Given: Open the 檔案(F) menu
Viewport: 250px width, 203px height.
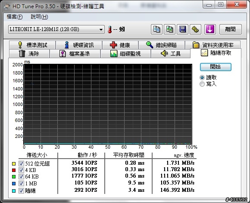Looking at the screenshot, I should (x=15, y=17).
